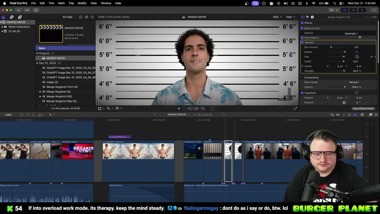Click the Import Media down-arrow icon
Screen dimensions: 380x214
coord(18,10)
